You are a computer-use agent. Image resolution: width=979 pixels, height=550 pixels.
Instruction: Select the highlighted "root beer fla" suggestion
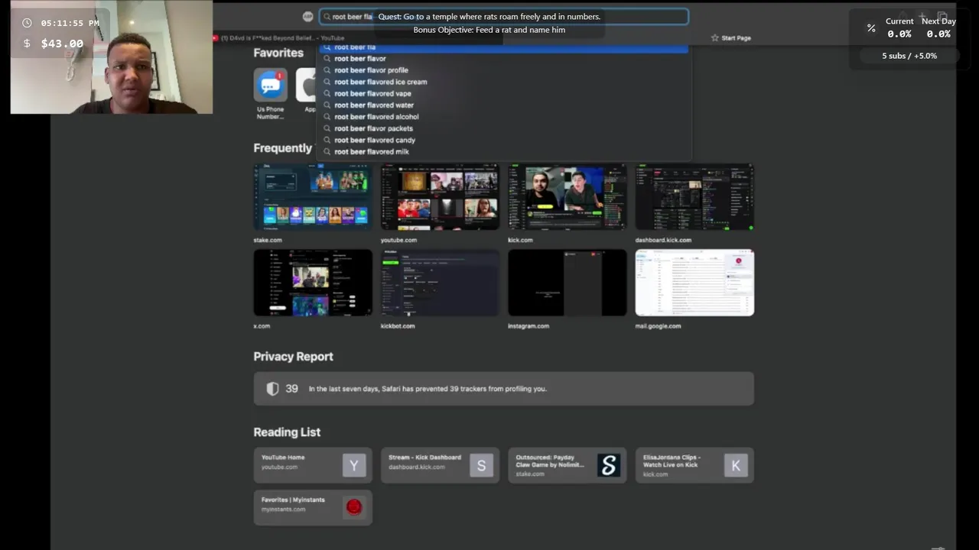(x=503, y=47)
